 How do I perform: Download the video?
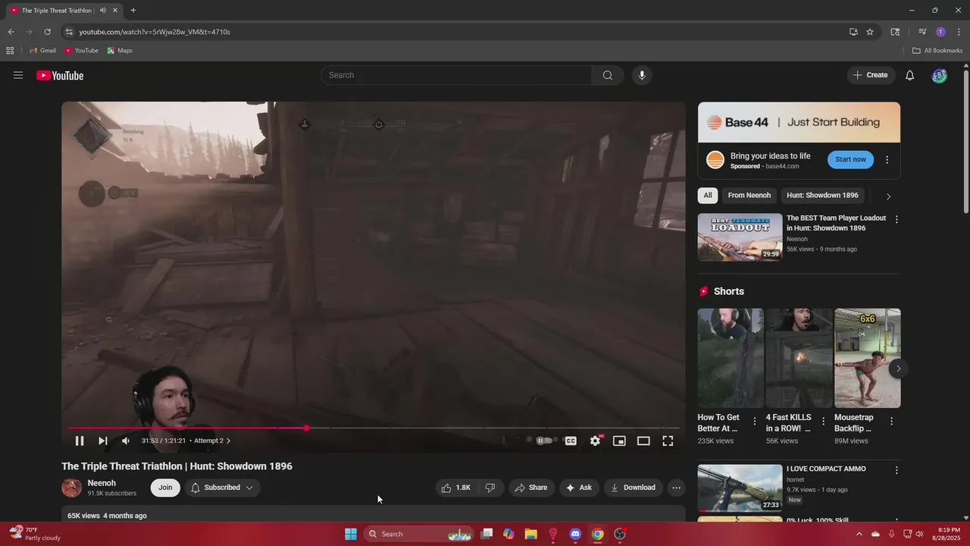tap(633, 488)
